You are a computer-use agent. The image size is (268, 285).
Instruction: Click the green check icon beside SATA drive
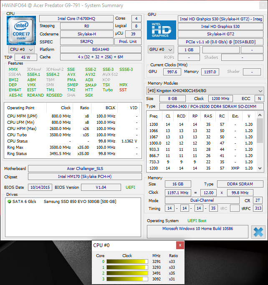(10, 201)
